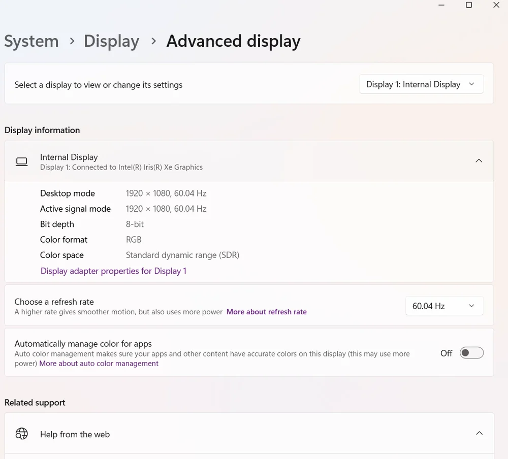This screenshot has height=459, width=508.
Task: Toggle Automatically manage color for apps
Action: point(471,353)
